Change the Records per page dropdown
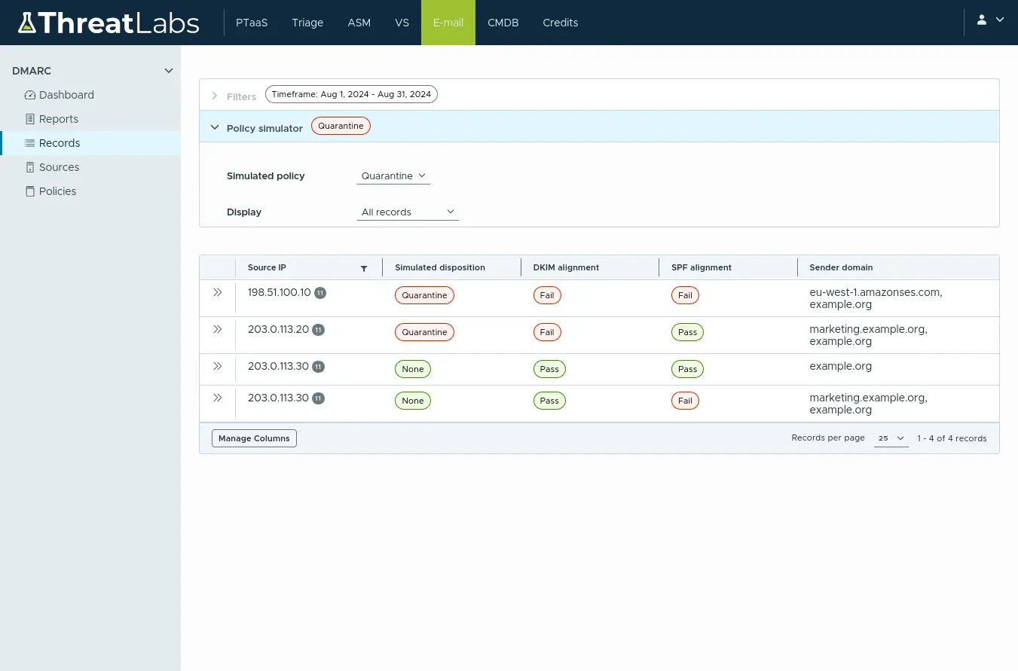 tap(891, 438)
